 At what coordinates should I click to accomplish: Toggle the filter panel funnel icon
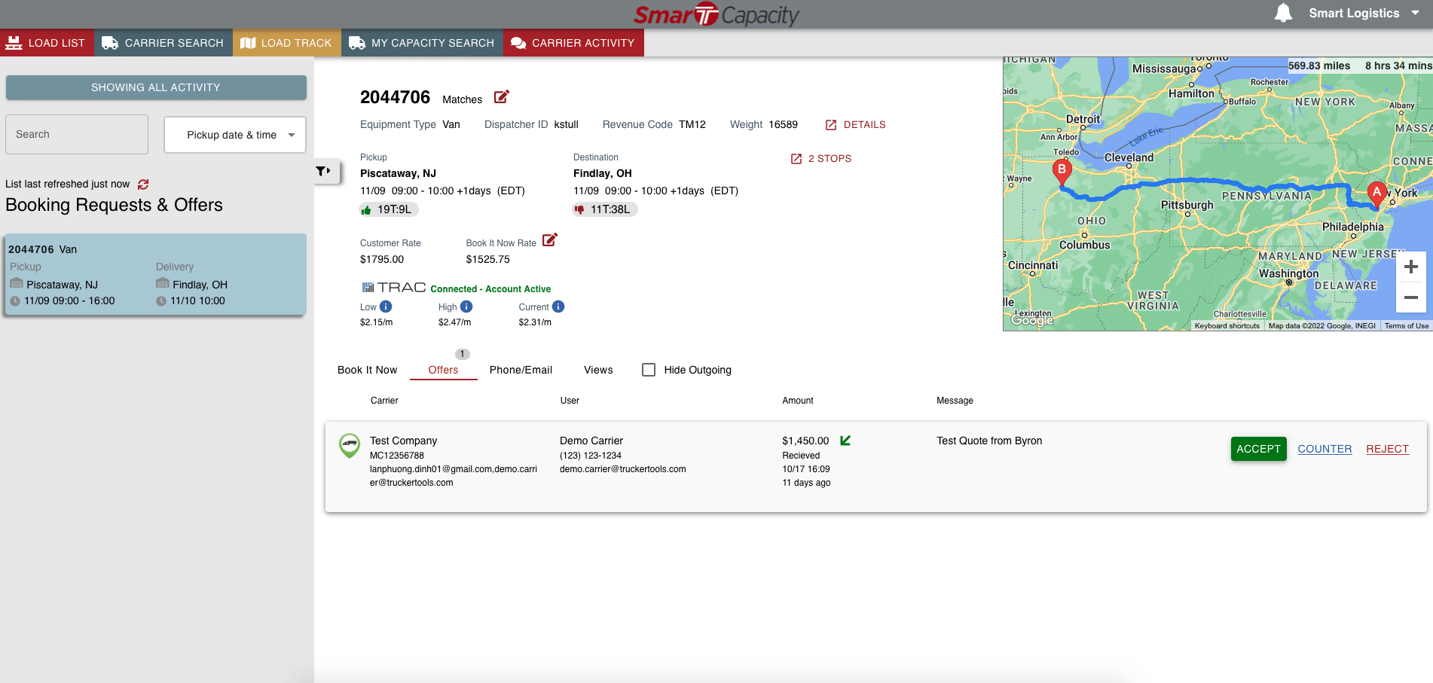coord(323,171)
